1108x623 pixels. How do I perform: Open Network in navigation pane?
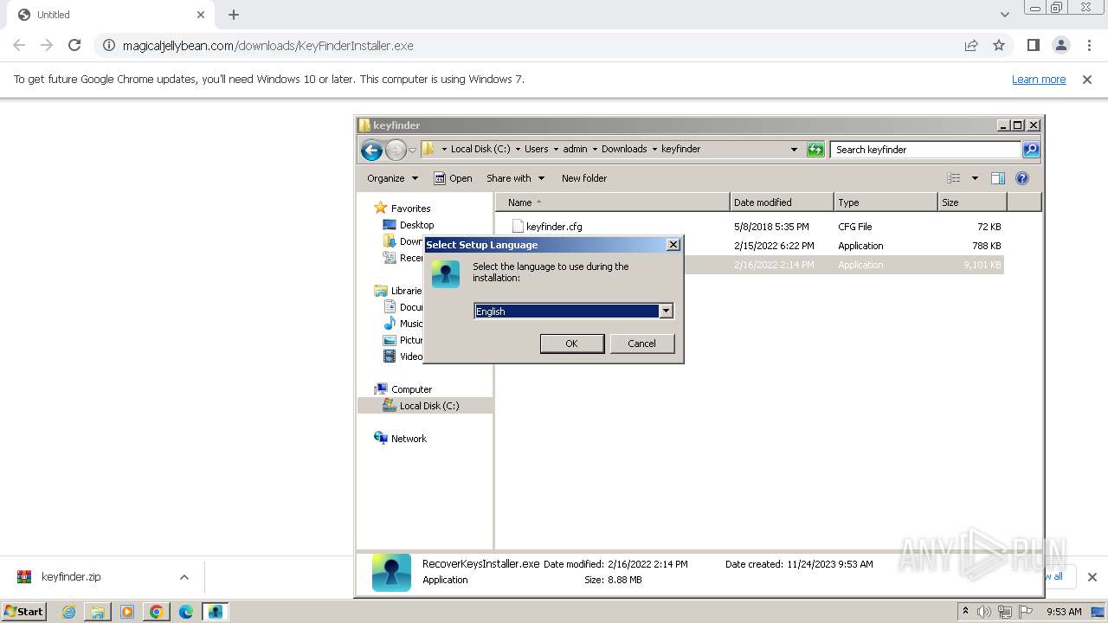click(409, 439)
